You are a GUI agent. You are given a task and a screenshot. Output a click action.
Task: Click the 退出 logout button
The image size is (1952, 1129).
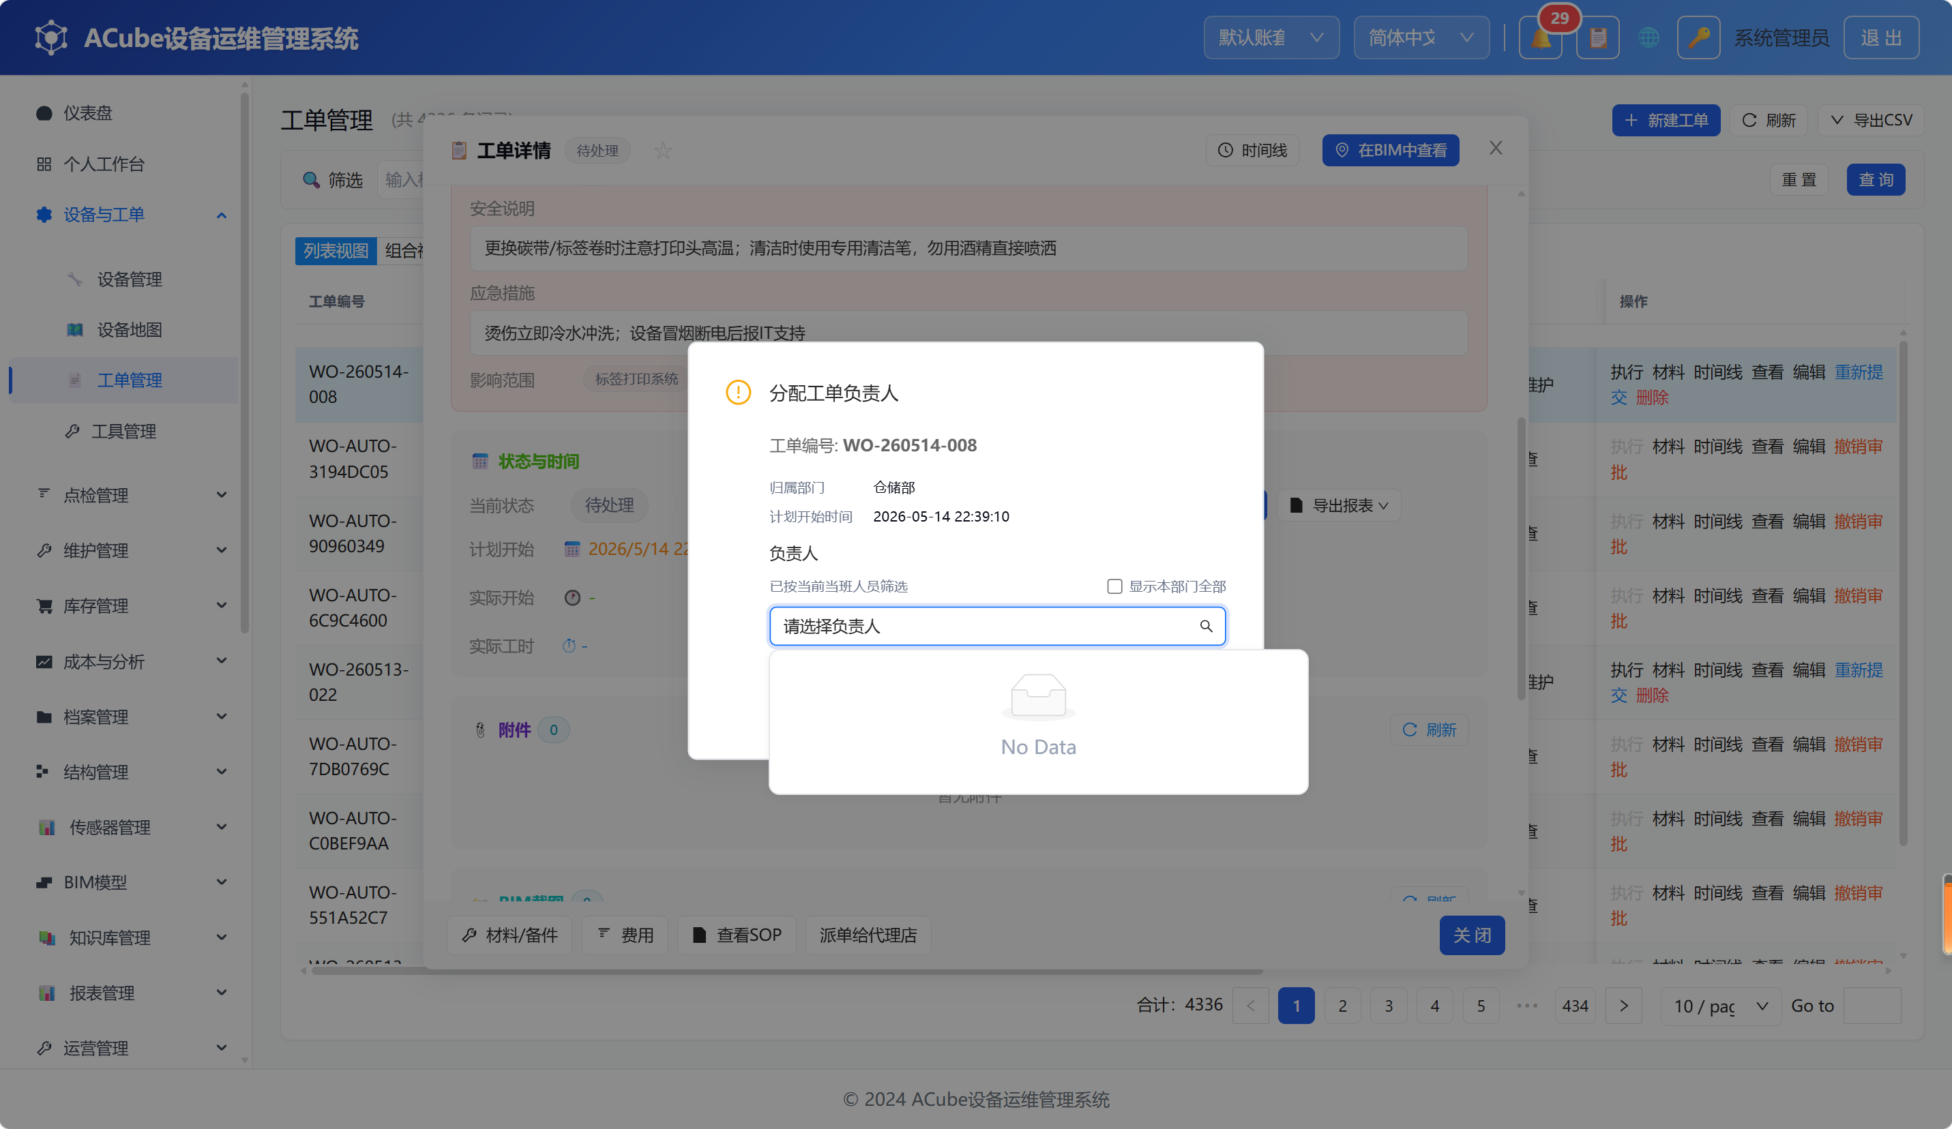1881,37
